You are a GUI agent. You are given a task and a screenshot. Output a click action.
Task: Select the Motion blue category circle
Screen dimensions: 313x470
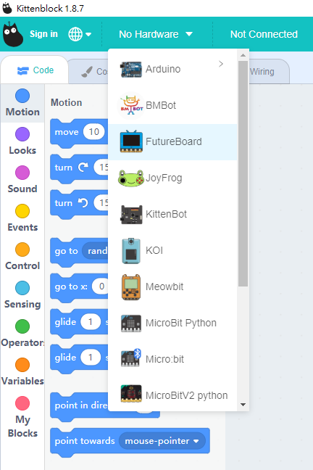[x=22, y=96]
